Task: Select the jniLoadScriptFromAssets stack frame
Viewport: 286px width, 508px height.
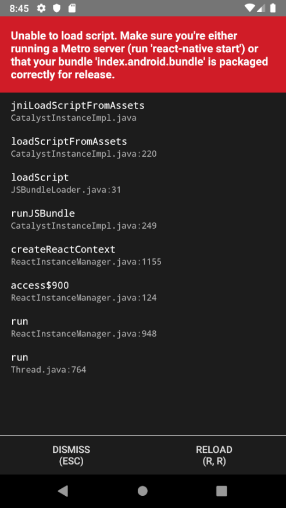Action: pyautogui.click(x=78, y=106)
